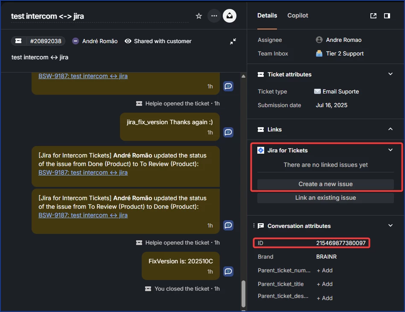405x312 pixels.
Task: Click the Email Suporte envelope icon
Action: [318, 91]
